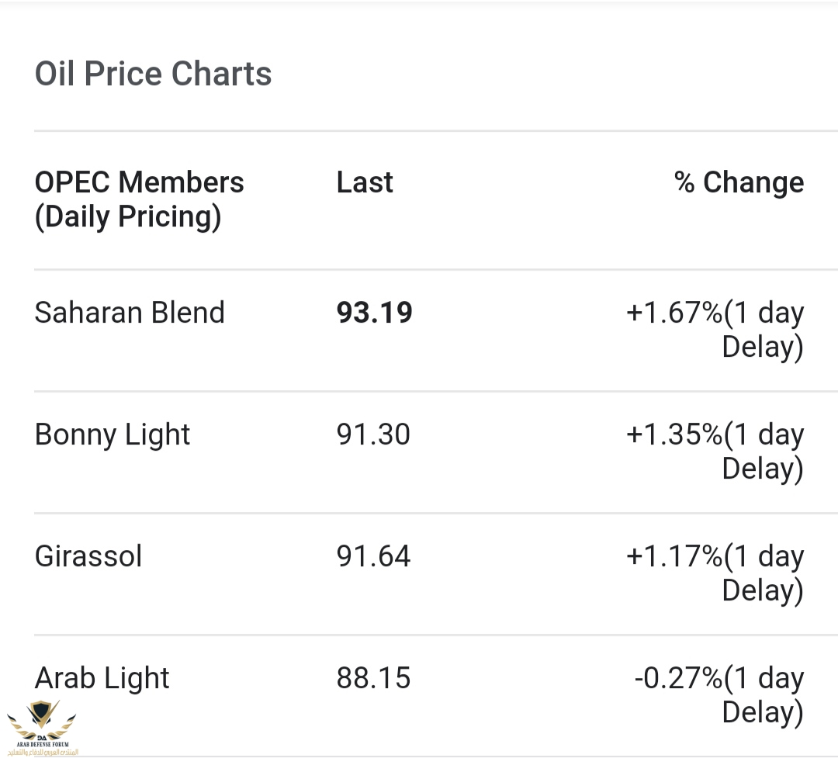
Task: Click the +1.17% change value
Action: (x=674, y=556)
